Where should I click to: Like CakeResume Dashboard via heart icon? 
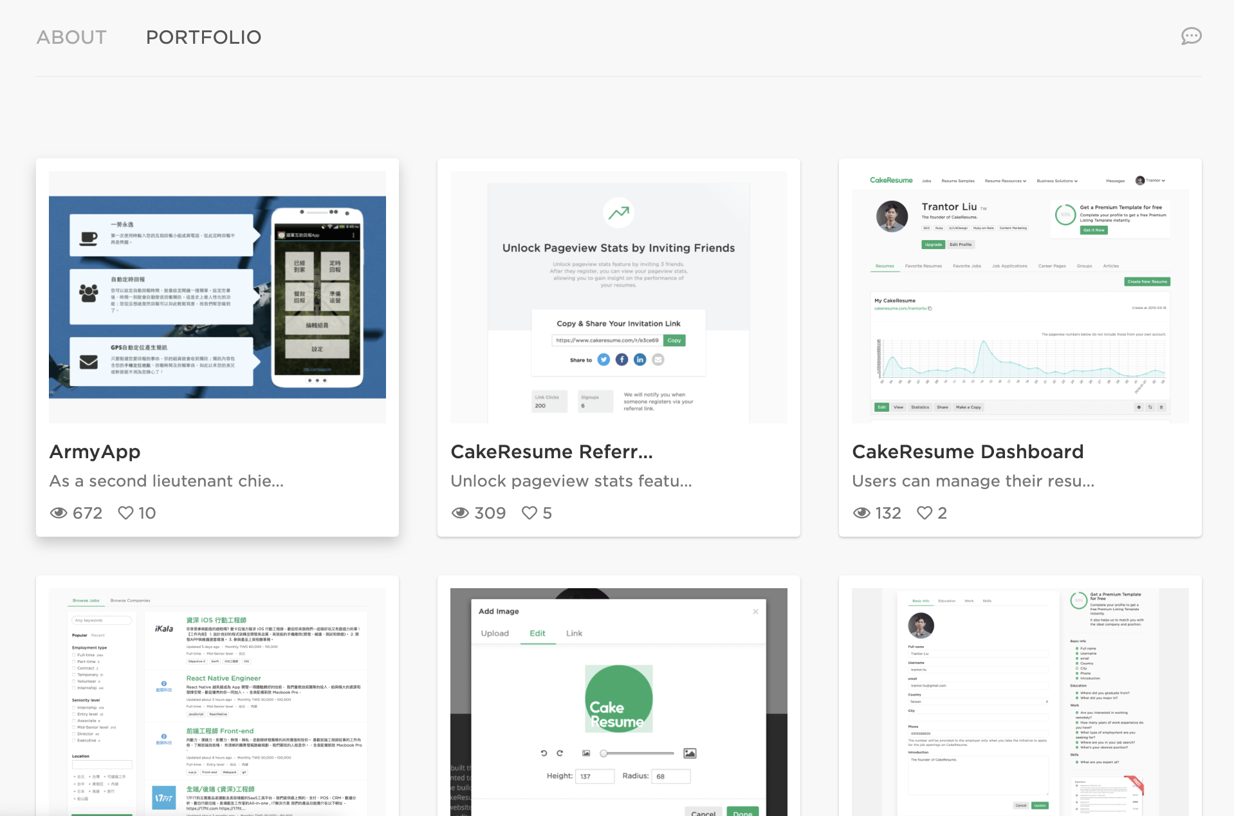coord(925,513)
